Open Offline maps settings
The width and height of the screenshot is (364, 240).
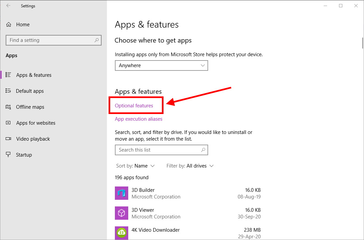30,107
